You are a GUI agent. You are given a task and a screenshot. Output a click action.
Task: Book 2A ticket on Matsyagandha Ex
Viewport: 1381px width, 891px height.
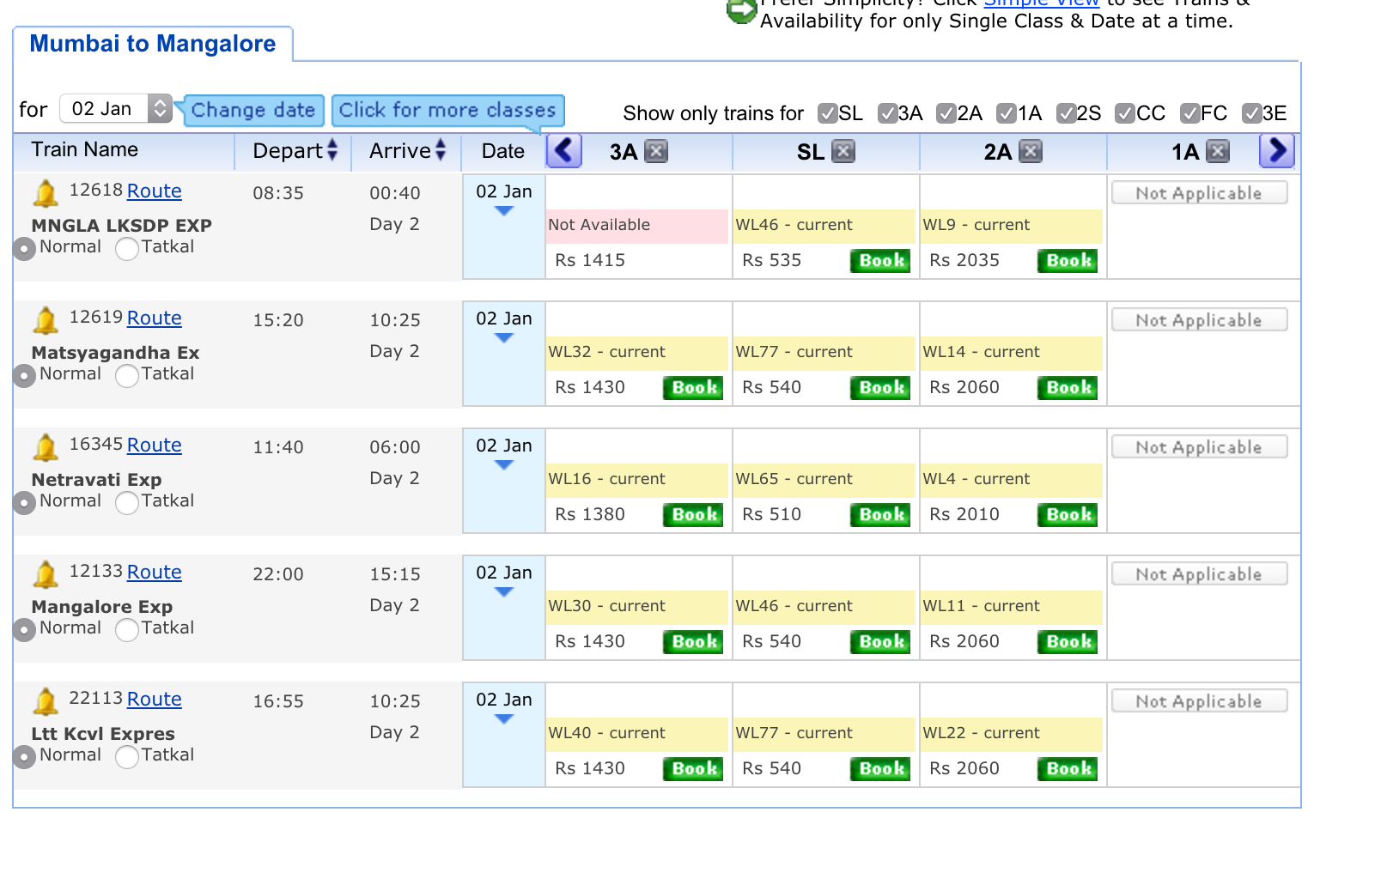click(1068, 388)
